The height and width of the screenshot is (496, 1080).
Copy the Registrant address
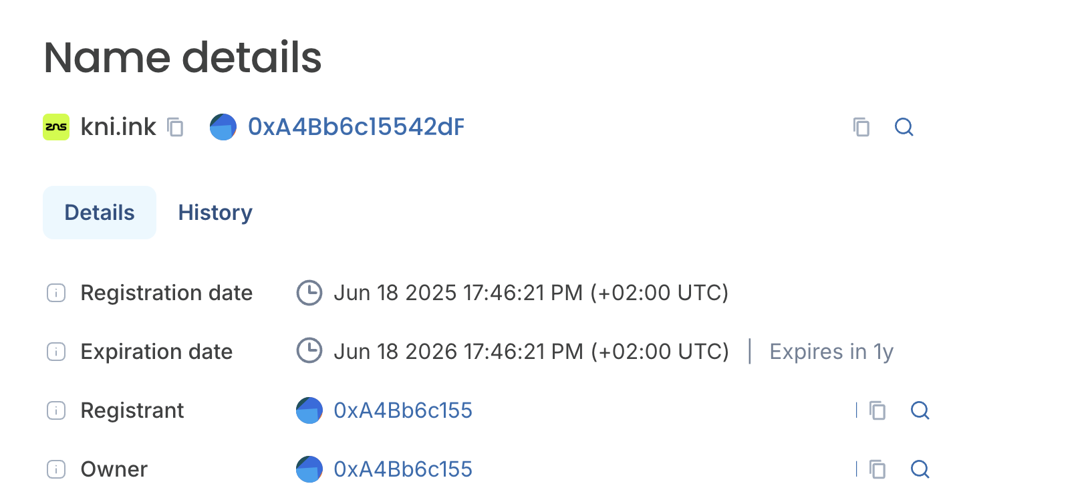click(877, 410)
